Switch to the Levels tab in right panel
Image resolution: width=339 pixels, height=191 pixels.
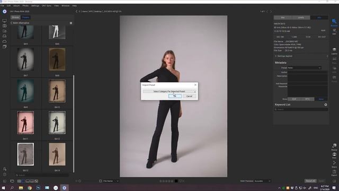[x=301, y=18]
